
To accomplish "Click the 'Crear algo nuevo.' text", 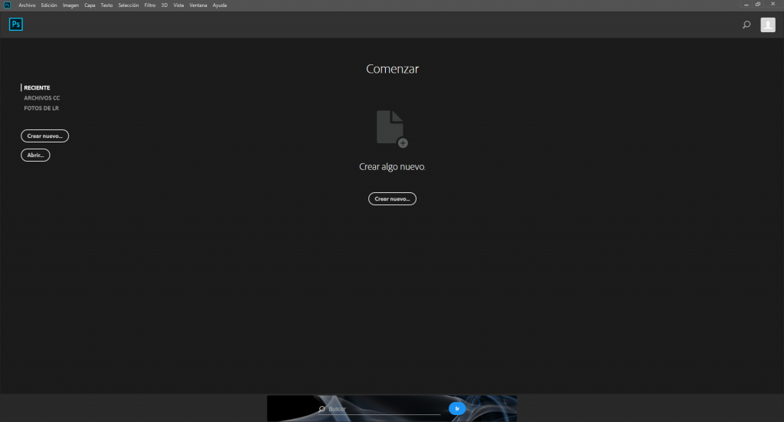I will click(392, 167).
